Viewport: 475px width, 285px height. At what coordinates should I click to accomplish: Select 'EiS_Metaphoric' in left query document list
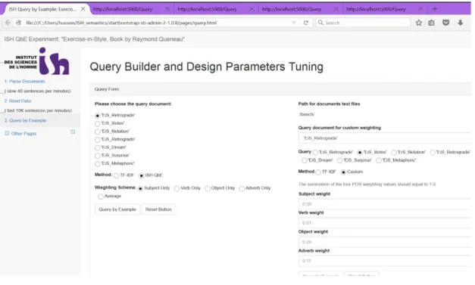(x=97, y=164)
